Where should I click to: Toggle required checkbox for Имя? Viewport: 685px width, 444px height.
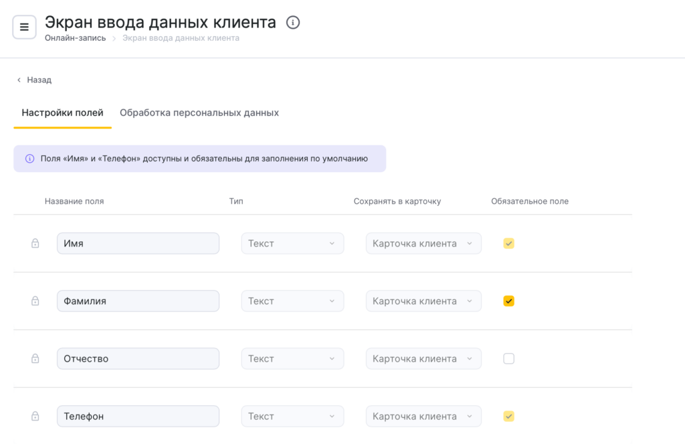pyautogui.click(x=508, y=244)
